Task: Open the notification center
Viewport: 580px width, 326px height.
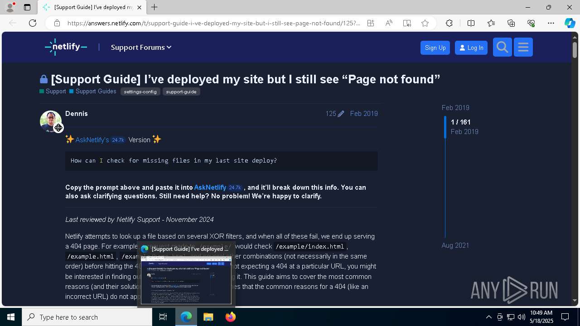Action: coord(565,317)
